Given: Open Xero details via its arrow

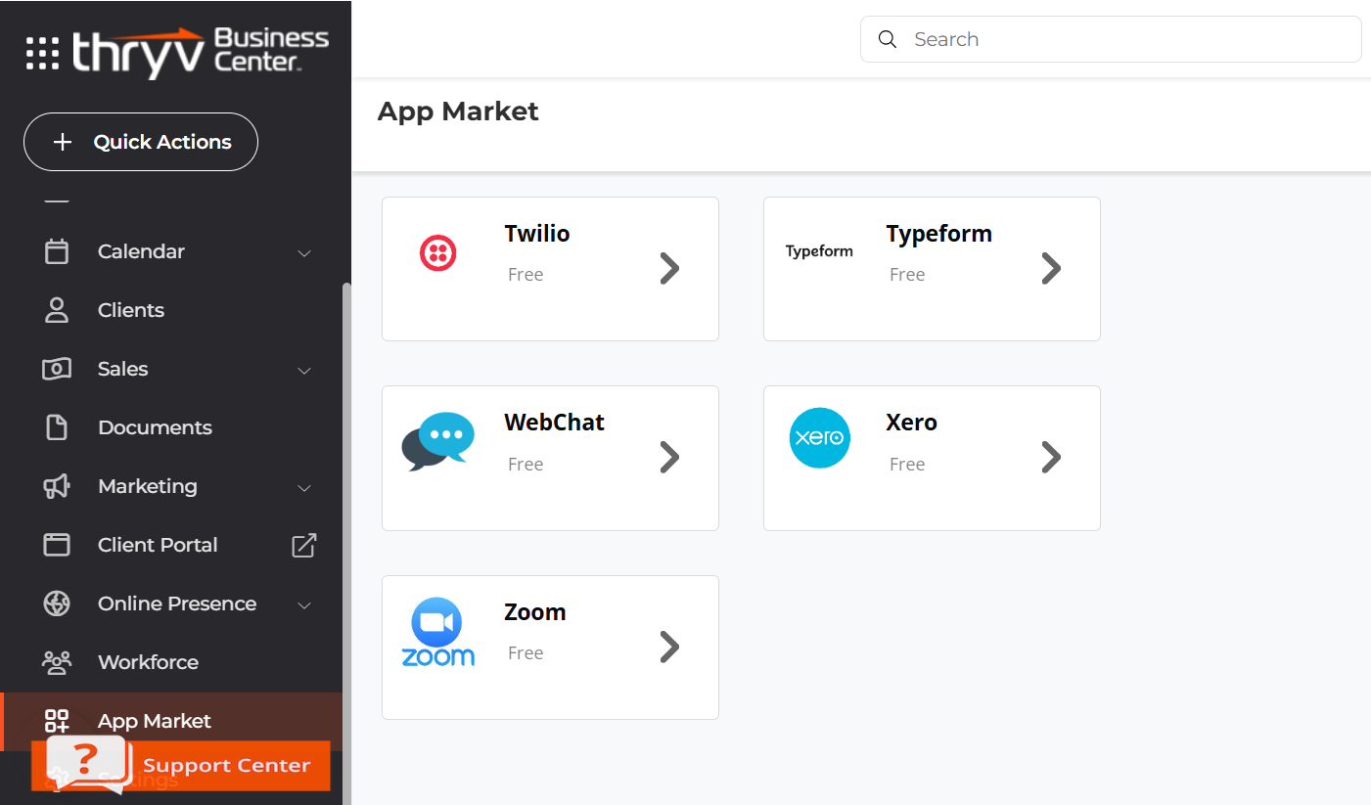Looking at the screenshot, I should [x=1051, y=457].
